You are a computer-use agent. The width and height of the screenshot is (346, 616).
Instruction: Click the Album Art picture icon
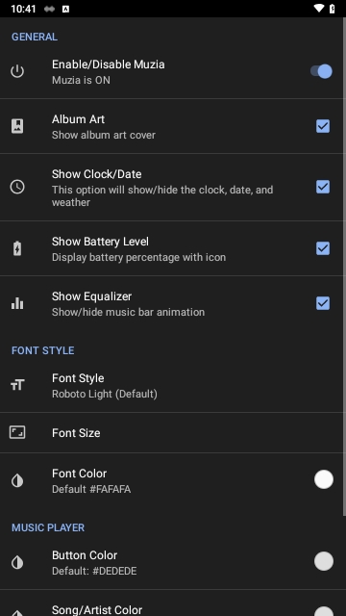pyautogui.click(x=17, y=126)
